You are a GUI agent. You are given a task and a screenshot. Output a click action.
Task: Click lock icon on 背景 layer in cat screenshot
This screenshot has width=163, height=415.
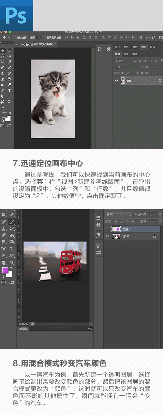[x=160, y=80]
